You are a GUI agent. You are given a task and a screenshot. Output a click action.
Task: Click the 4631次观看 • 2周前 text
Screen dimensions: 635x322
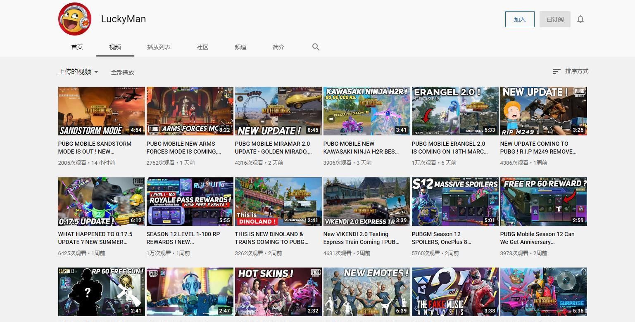click(347, 253)
